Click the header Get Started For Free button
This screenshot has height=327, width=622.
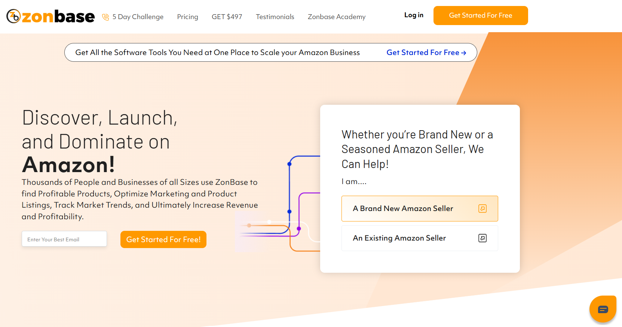tap(481, 15)
